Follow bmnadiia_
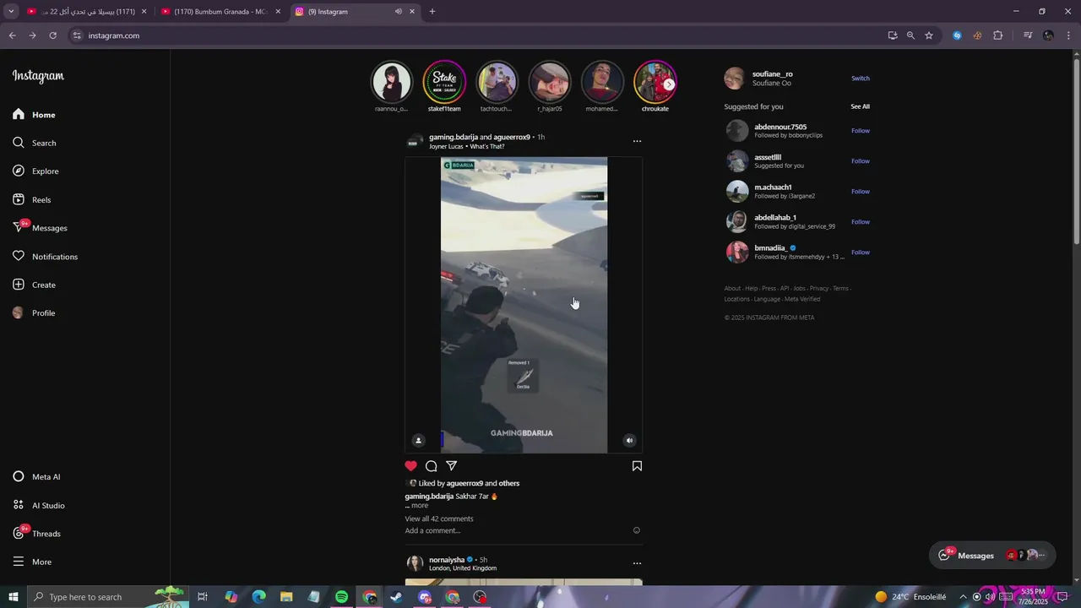Screen dimensions: 1081x608 pos(861,252)
